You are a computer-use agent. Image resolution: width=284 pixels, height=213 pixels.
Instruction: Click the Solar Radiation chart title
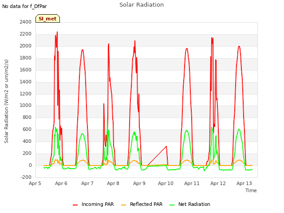(142, 5)
